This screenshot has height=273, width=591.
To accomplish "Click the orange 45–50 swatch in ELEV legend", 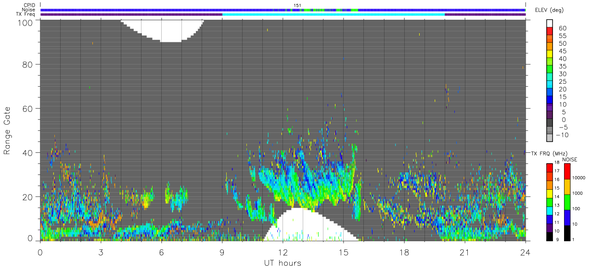I will tap(550, 46).
